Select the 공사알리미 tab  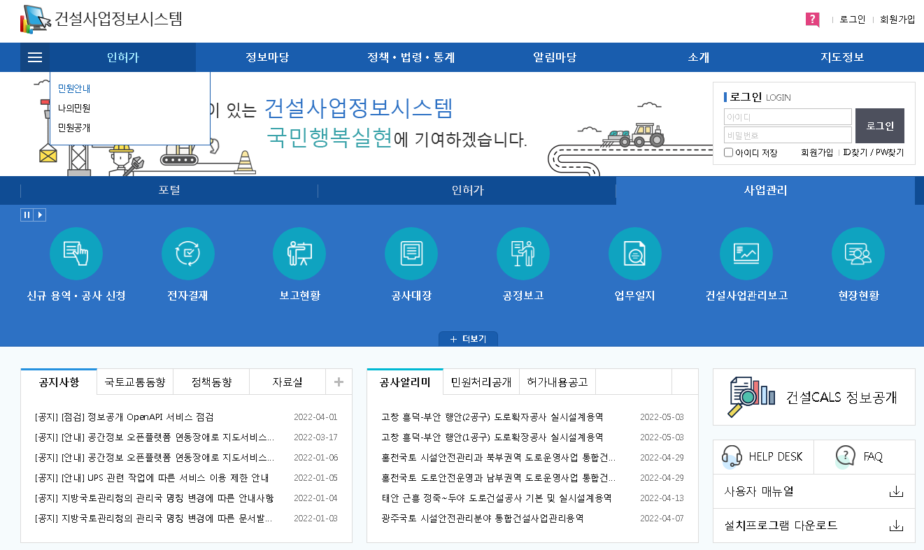[405, 382]
